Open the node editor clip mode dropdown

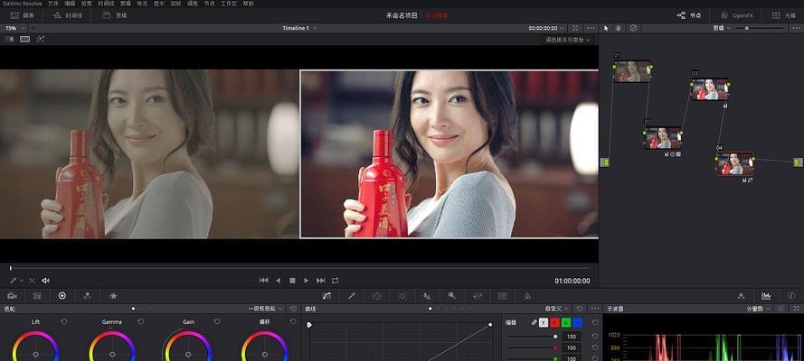tap(722, 28)
